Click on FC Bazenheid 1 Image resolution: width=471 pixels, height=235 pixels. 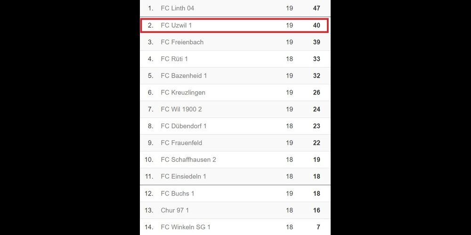(x=184, y=76)
